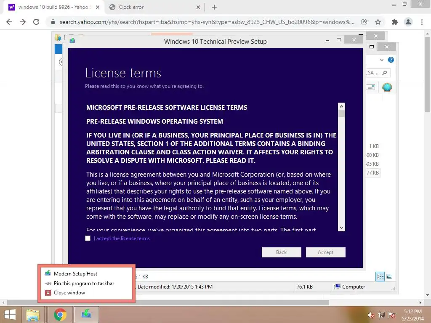The image size is (431, 323).
Task: Open the Chrome profile avatar
Action: [x=408, y=22]
